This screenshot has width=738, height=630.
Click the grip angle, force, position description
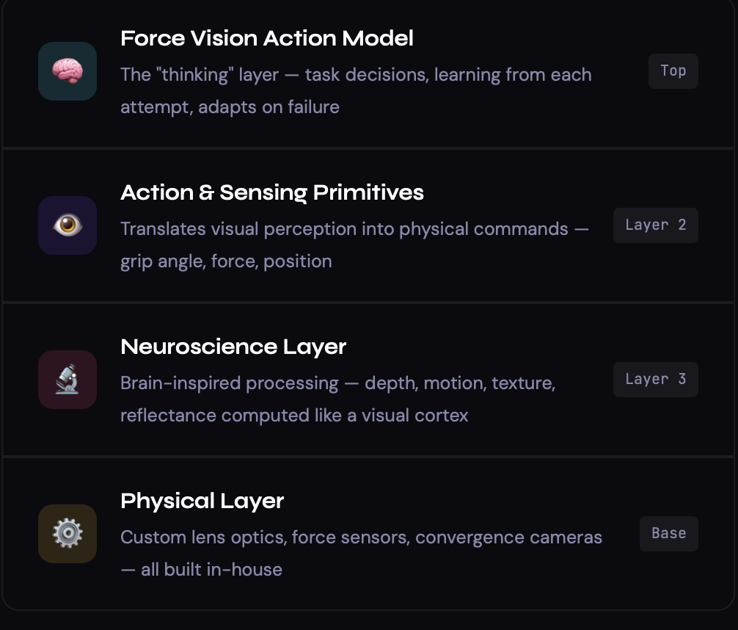[x=226, y=261]
